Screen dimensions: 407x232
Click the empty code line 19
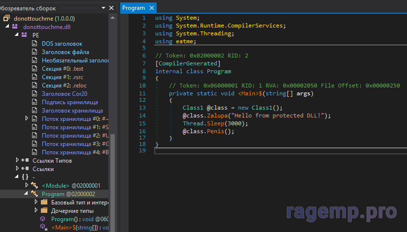point(280,151)
